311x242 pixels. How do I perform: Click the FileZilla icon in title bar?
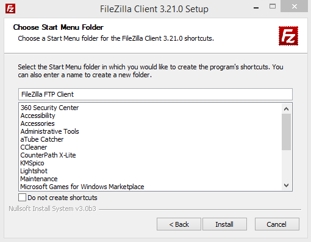click(x=10, y=9)
